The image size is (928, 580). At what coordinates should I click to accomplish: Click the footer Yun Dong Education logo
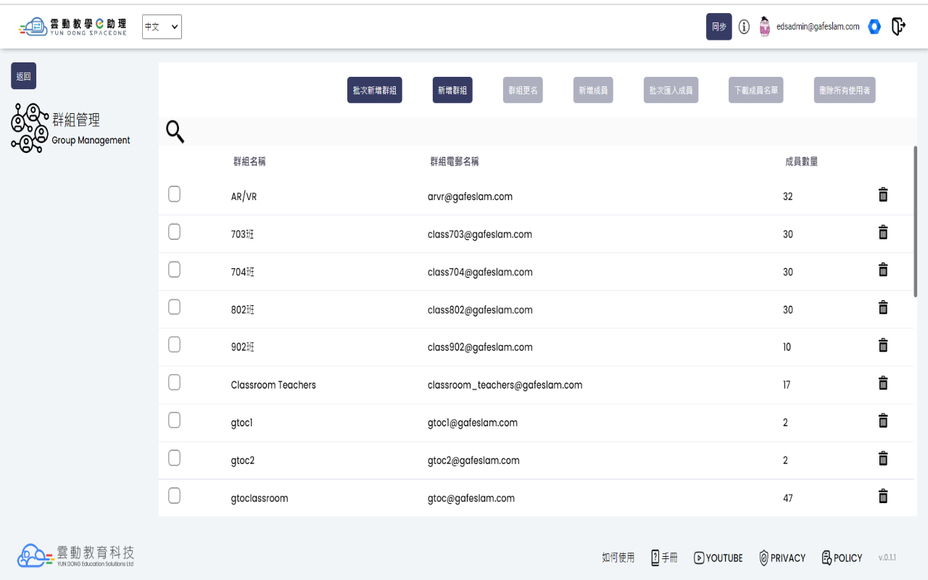[76, 555]
